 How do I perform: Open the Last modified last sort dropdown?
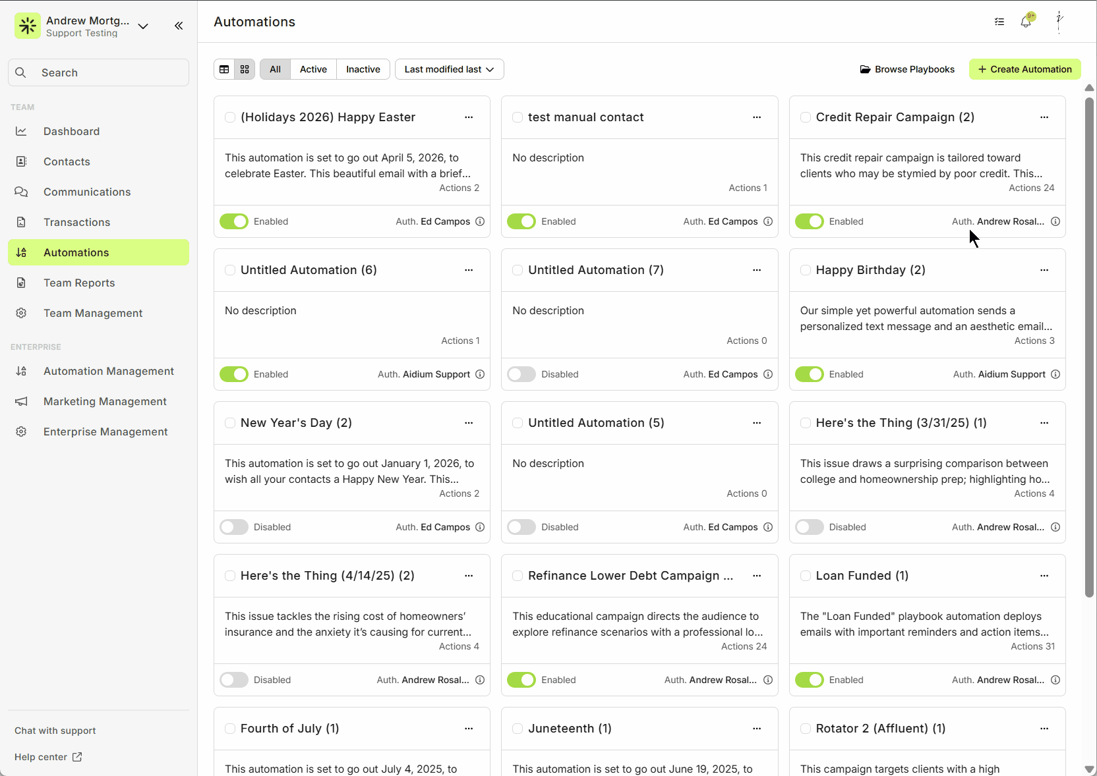point(449,69)
